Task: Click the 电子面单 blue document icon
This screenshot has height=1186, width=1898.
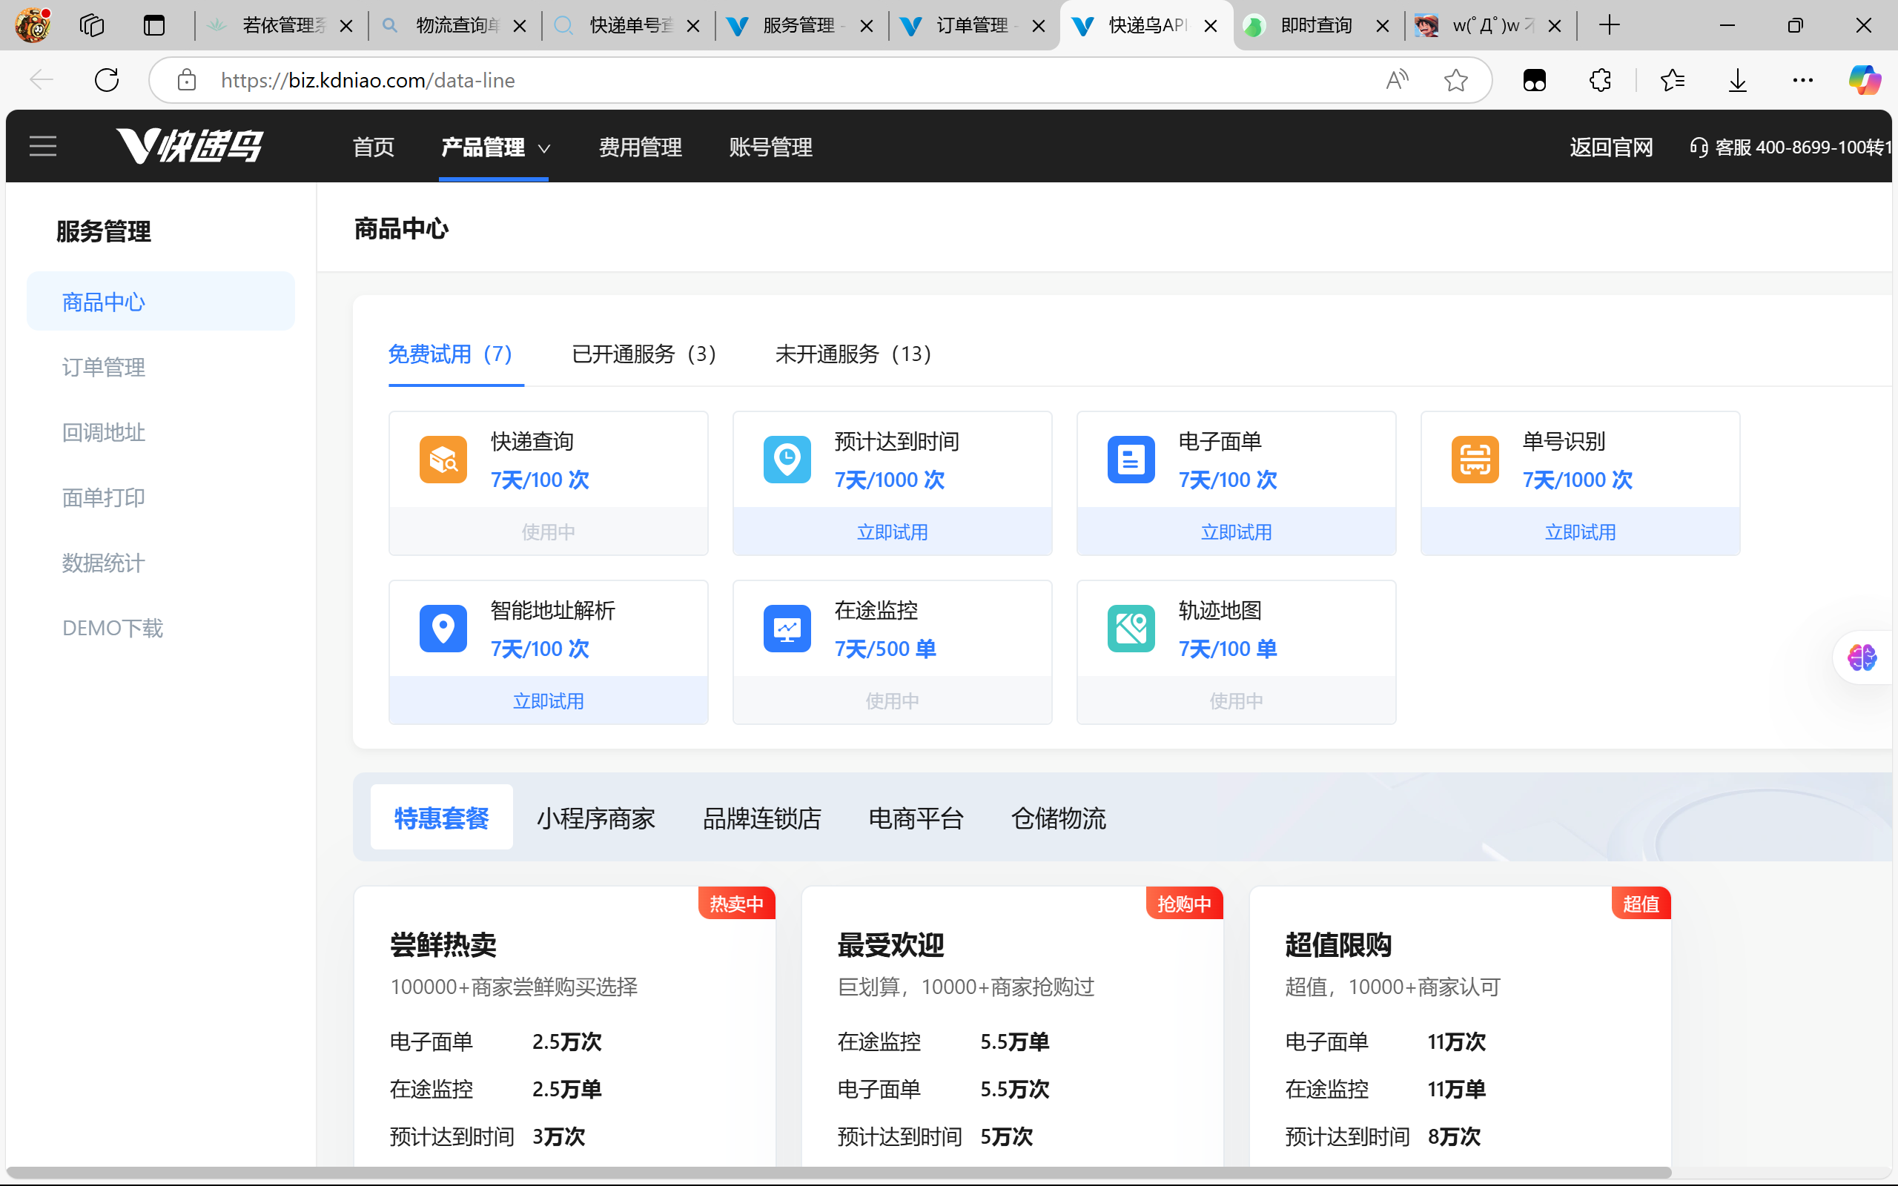Action: (x=1131, y=460)
